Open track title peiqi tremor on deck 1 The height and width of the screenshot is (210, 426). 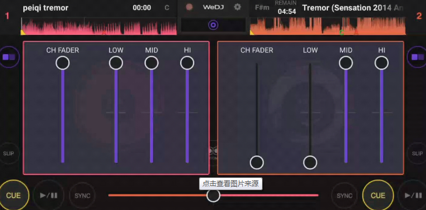click(x=46, y=8)
